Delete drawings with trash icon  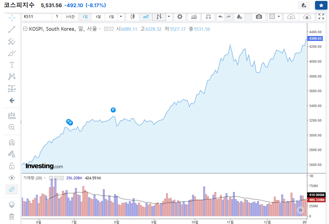point(12,217)
